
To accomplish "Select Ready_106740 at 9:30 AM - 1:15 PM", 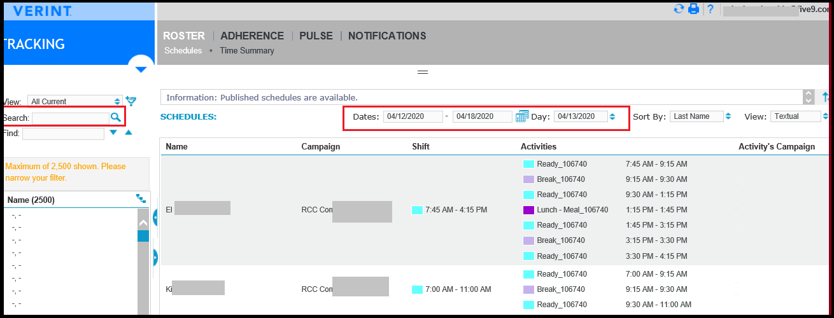I will (562, 195).
